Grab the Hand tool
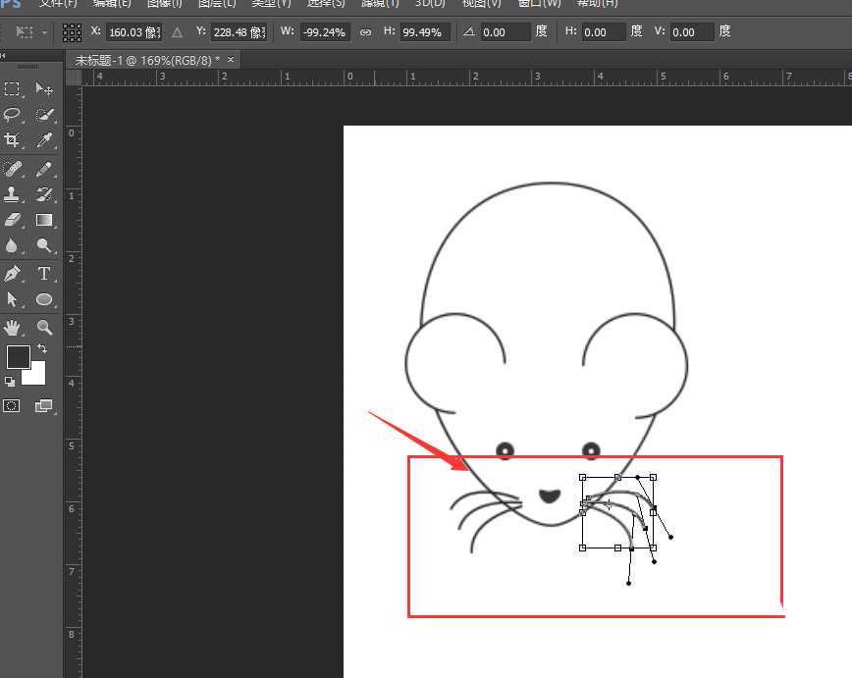 point(14,326)
